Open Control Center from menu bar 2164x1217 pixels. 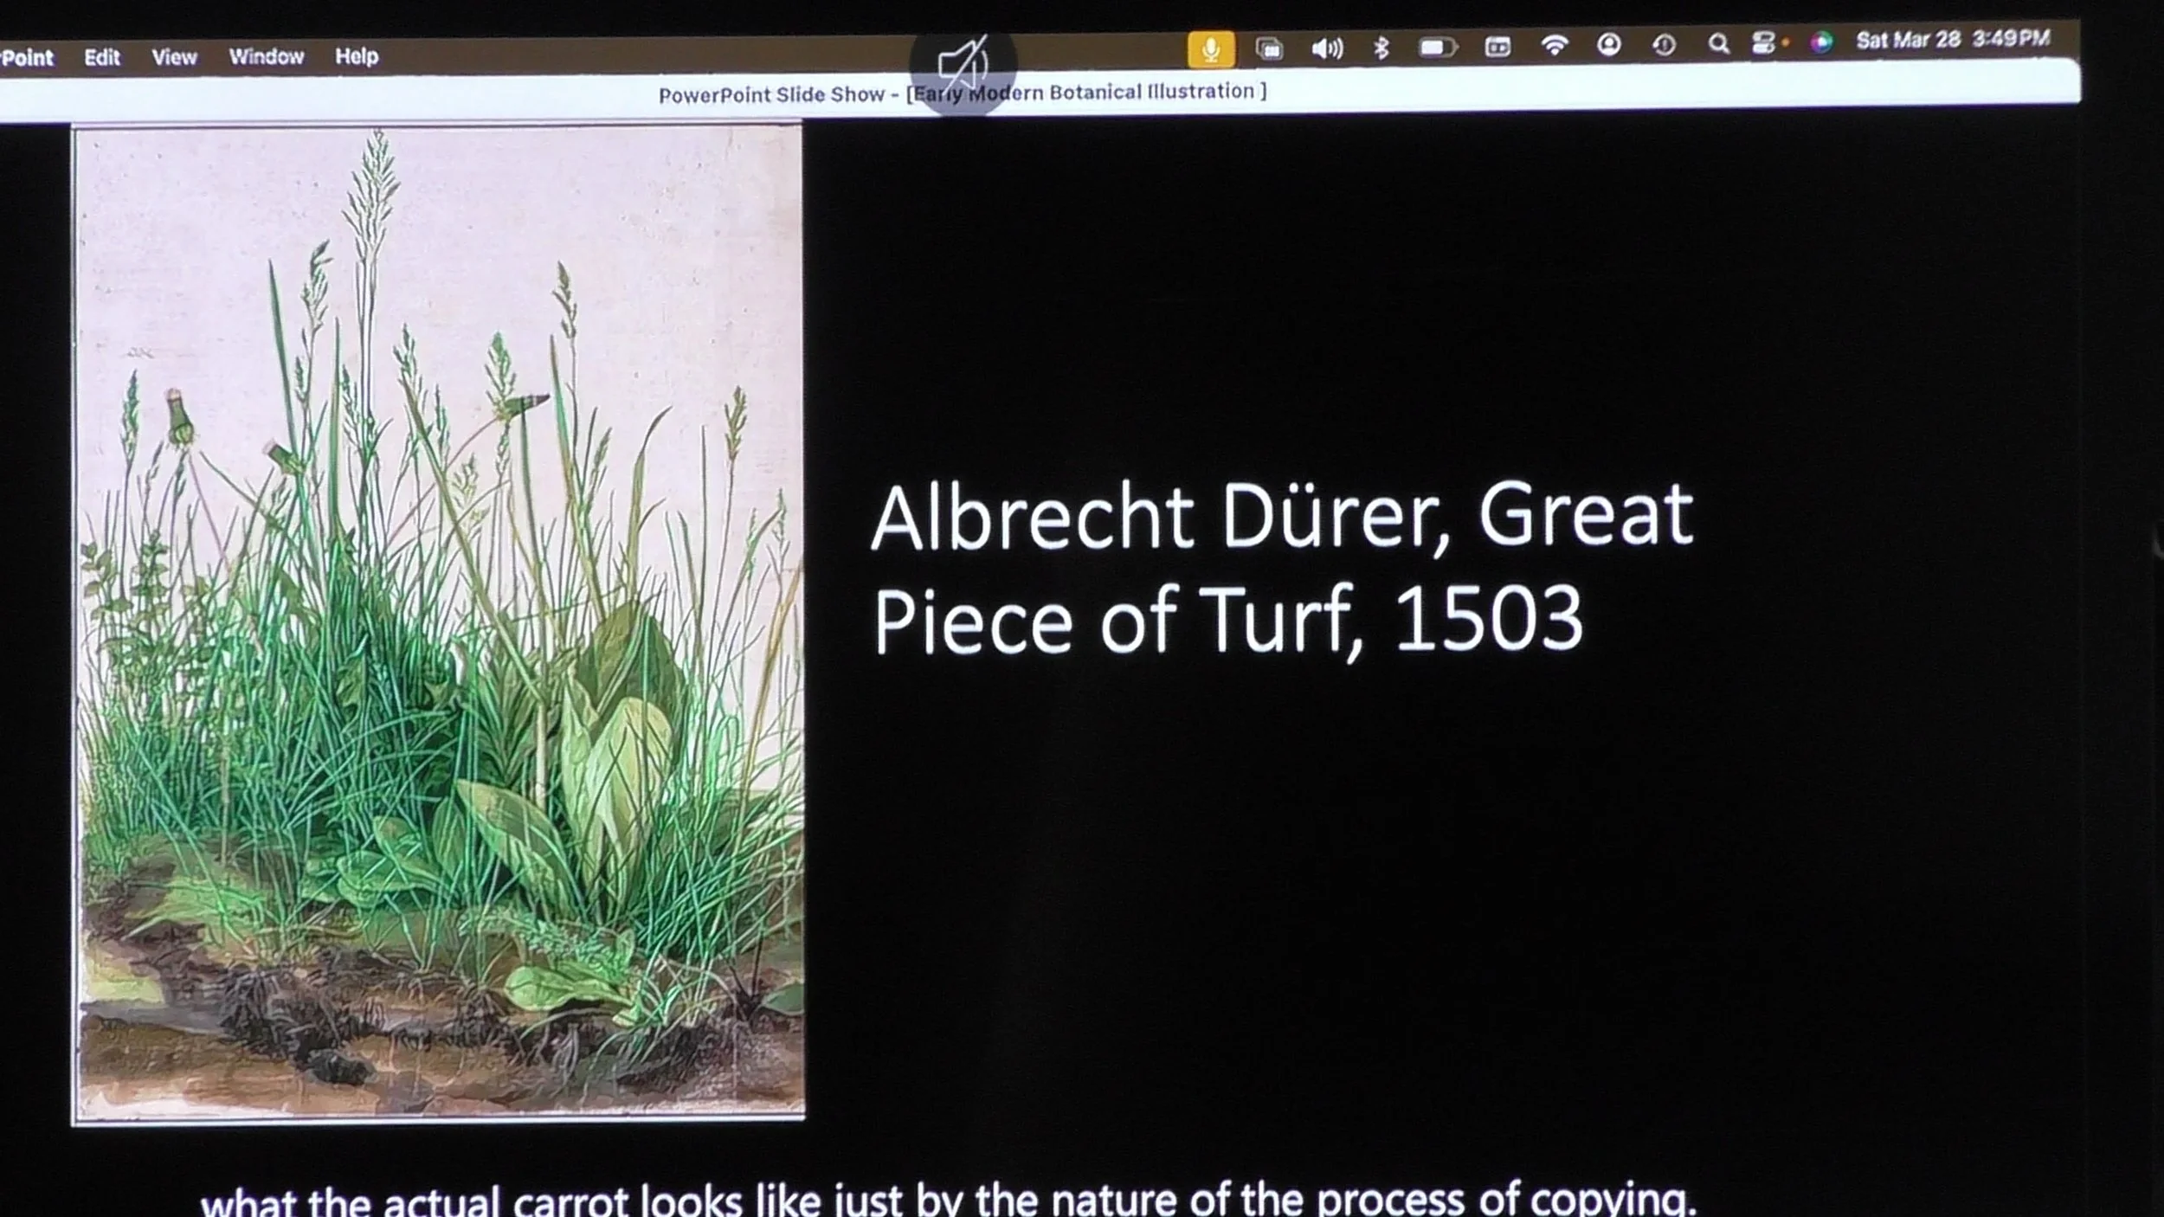pyautogui.click(x=1764, y=42)
